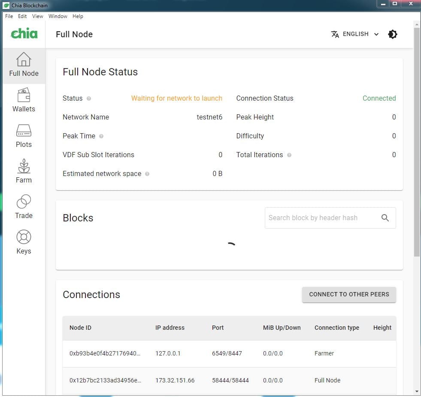
Task: Select node ID 0xb93b4e0f4b27176940...
Action: pos(105,353)
